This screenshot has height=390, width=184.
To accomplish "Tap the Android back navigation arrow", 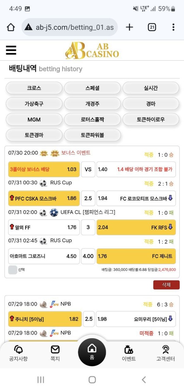I will point(144,380).
